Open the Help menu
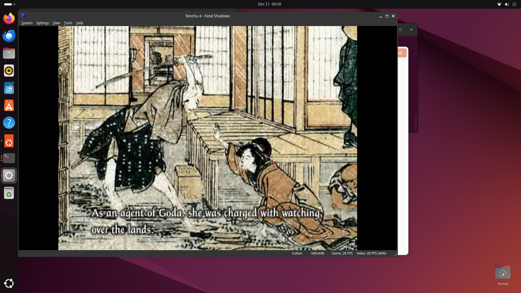 pos(79,23)
